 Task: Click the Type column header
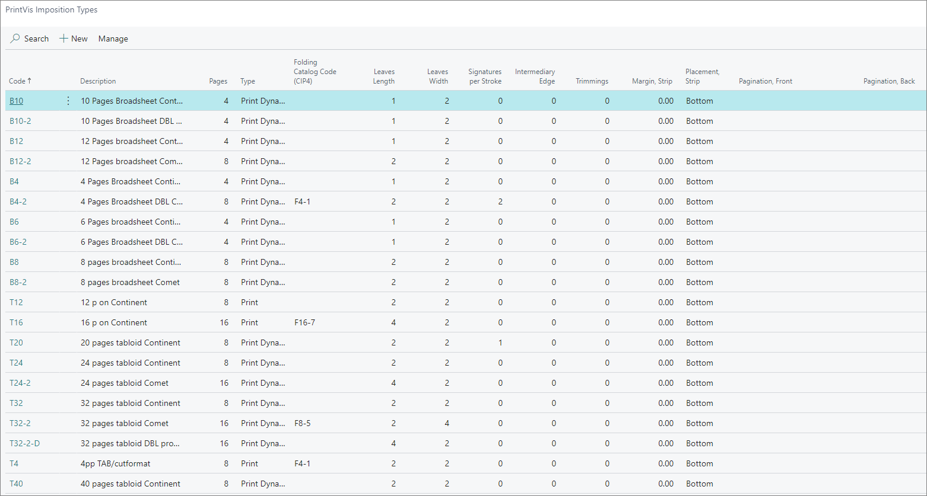[x=247, y=81]
